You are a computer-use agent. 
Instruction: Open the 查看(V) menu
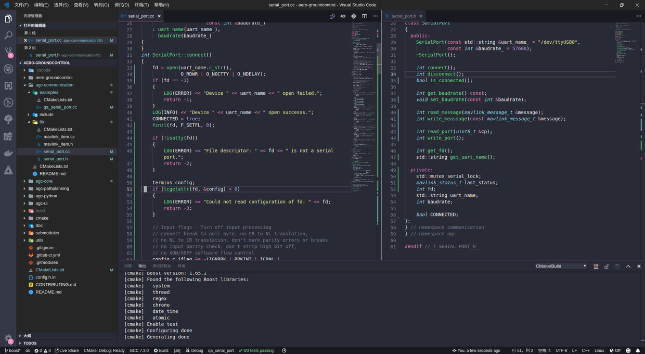point(81,5)
